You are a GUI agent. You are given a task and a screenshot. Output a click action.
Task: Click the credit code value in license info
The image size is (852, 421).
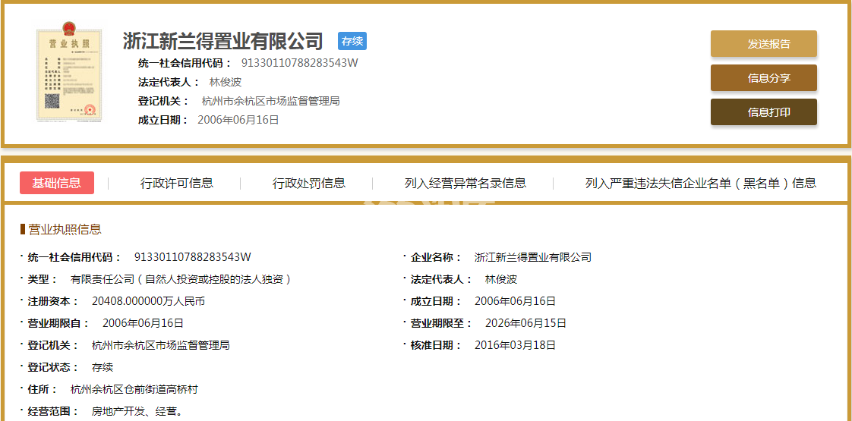pos(192,257)
